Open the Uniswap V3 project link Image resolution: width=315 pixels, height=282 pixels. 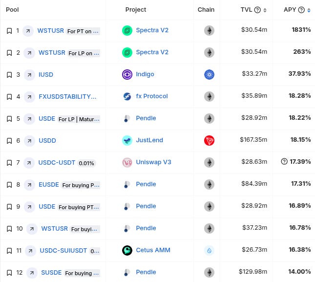click(x=153, y=162)
